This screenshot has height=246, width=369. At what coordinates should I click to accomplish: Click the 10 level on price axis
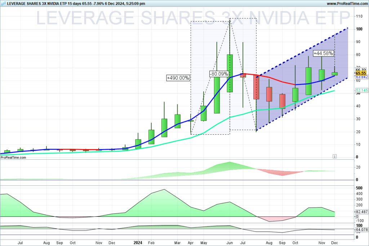tap(358, 144)
